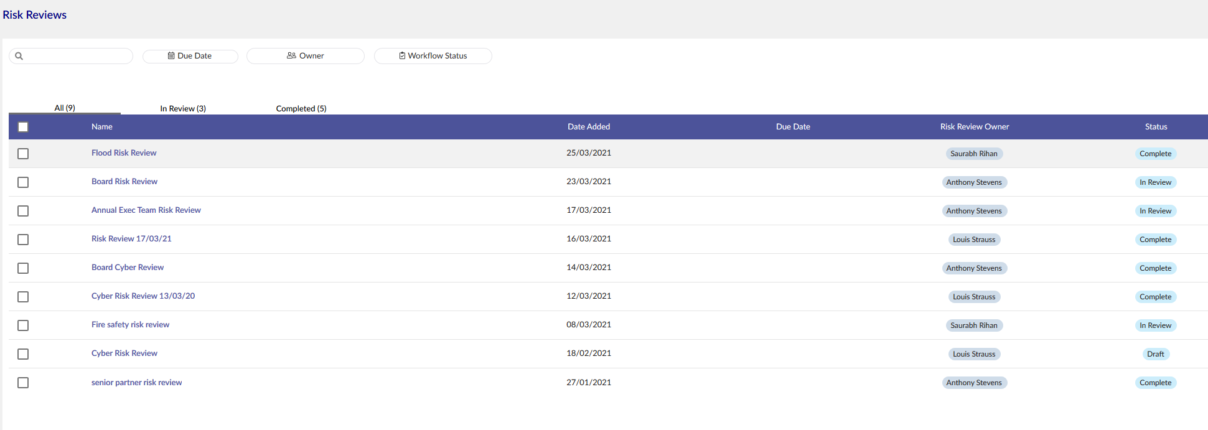The height and width of the screenshot is (430, 1208).
Task: Click the Complete status badge for Flood Risk Review
Action: pos(1156,154)
